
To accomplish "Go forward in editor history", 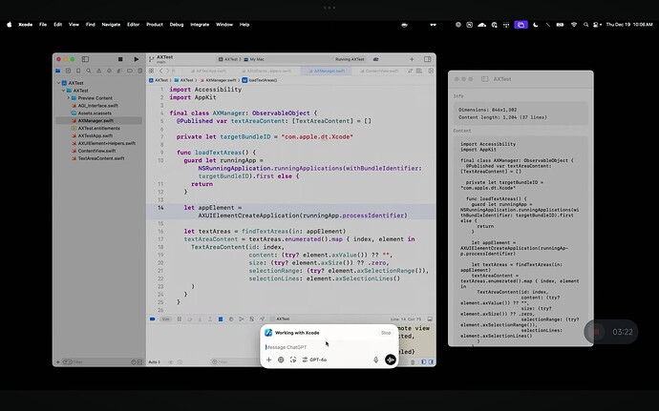I will (167, 71).
